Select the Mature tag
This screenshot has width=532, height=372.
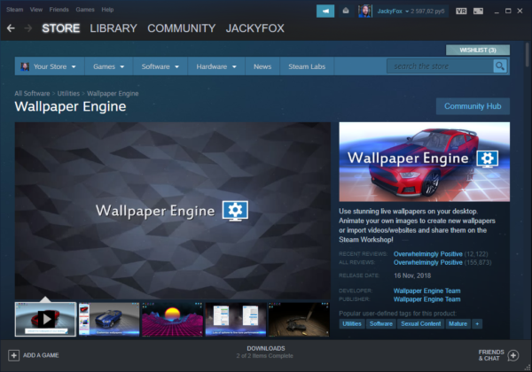(458, 324)
